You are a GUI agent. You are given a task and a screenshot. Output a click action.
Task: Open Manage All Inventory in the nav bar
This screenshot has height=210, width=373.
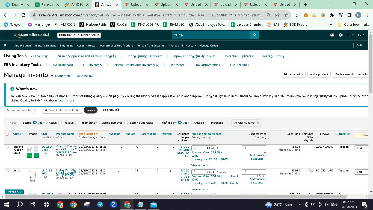point(182,46)
